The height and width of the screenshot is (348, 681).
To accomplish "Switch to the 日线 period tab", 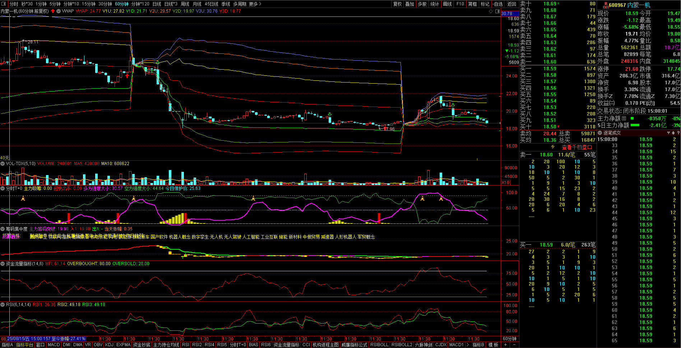I will pyautogui.click(x=157, y=4).
